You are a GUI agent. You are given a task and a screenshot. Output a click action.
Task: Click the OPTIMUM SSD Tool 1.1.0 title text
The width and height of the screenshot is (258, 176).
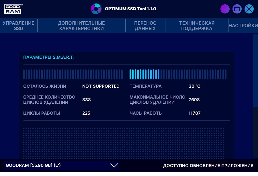(x=130, y=9)
